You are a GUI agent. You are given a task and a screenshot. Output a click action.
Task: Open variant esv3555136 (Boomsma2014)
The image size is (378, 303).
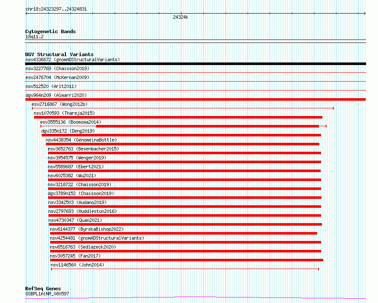pos(71,122)
